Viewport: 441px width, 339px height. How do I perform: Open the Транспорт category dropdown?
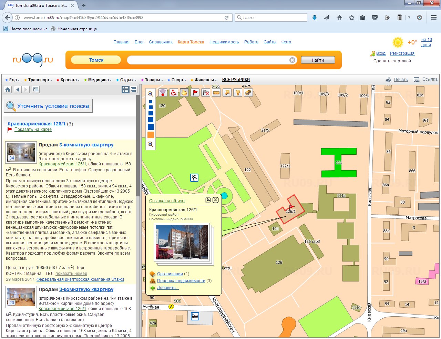(39, 80)
